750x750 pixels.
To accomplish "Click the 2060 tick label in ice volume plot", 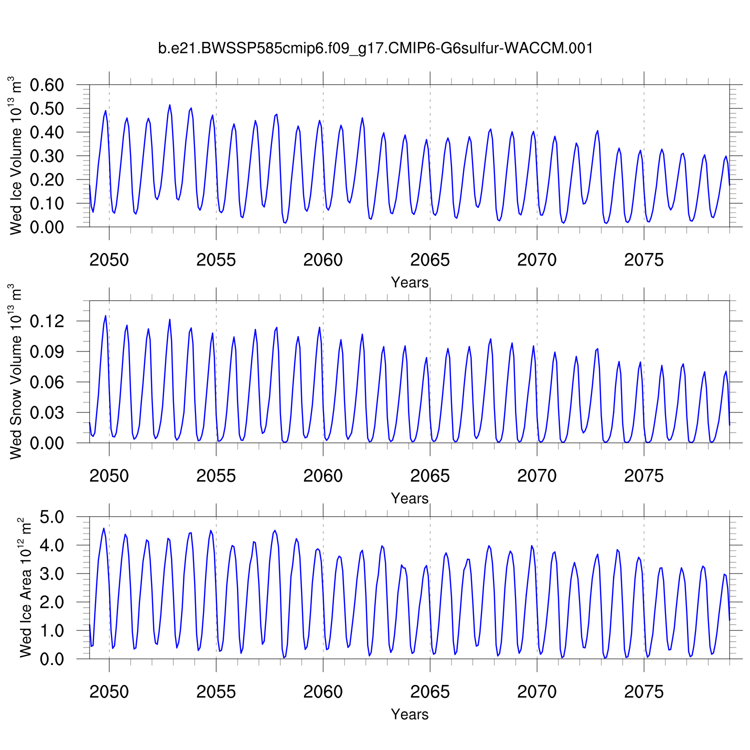I will click(x=323, y=260).
